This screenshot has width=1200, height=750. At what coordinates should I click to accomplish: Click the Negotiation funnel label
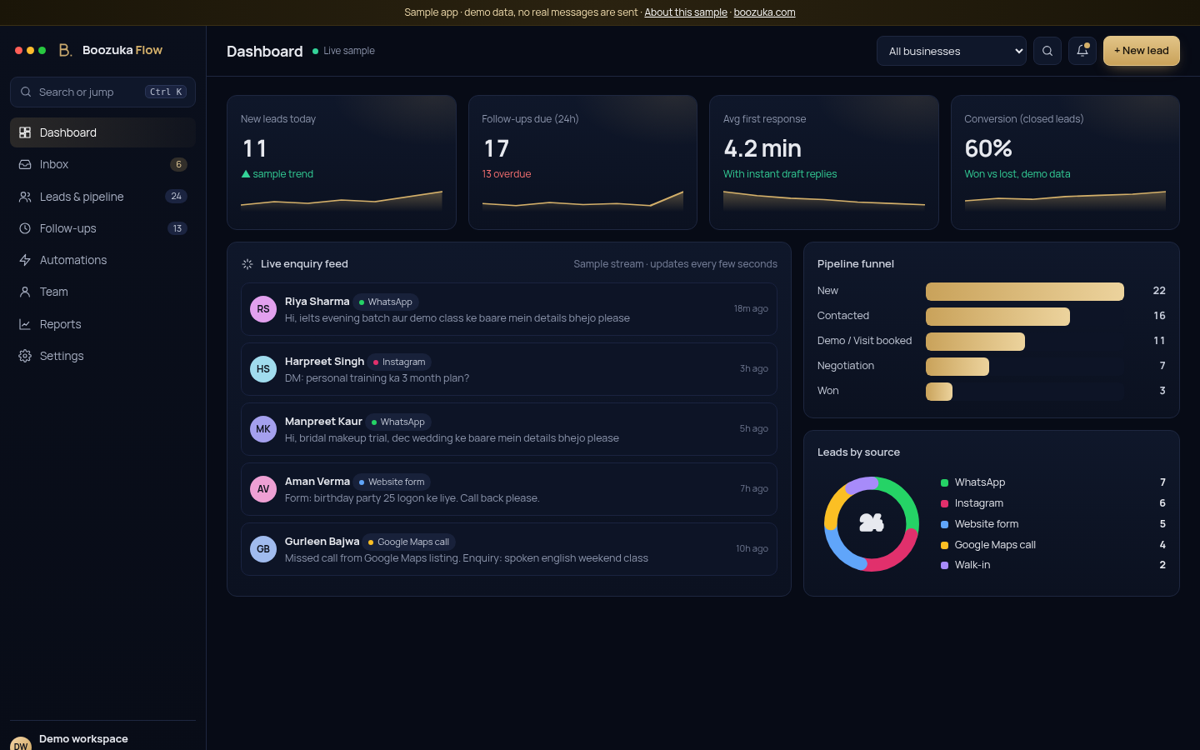[846, 366]
